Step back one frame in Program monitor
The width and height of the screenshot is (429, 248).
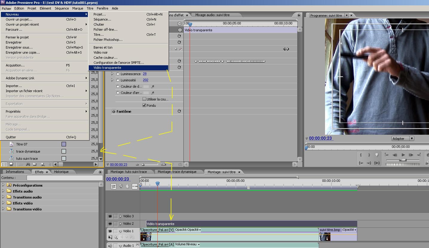(x=395, y=155)
